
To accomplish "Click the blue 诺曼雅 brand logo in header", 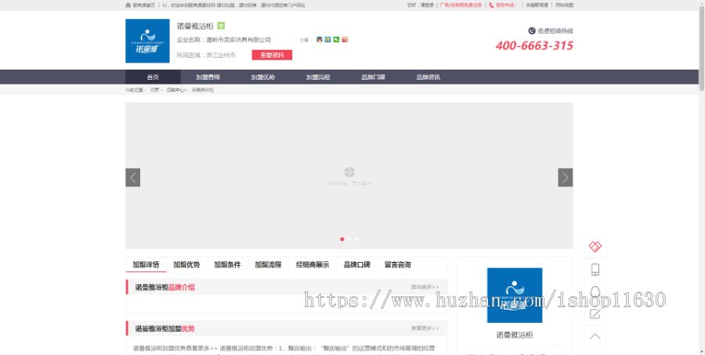I will coord(147,41).
